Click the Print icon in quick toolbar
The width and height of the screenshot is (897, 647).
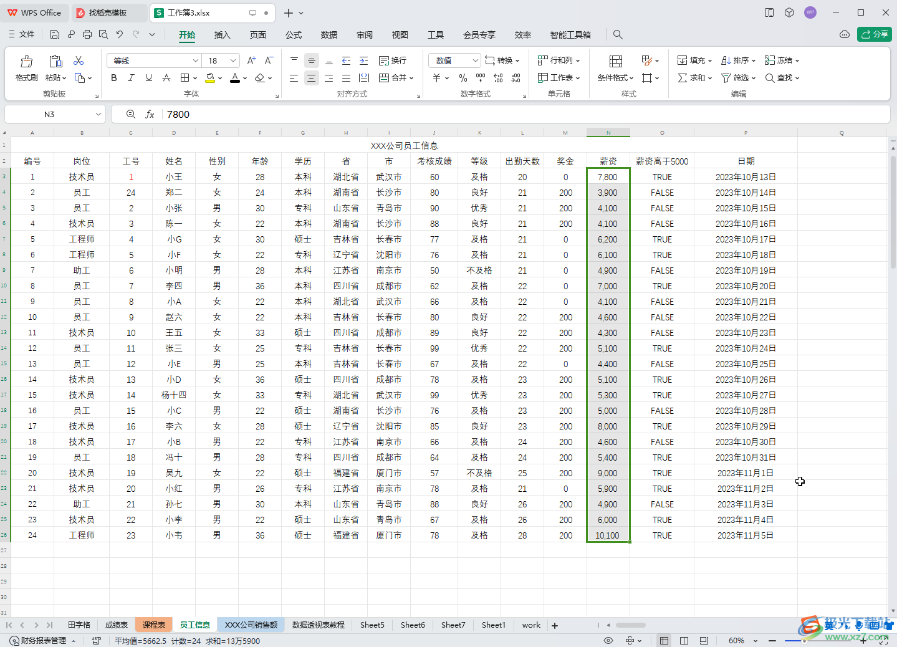coord(87,35)
